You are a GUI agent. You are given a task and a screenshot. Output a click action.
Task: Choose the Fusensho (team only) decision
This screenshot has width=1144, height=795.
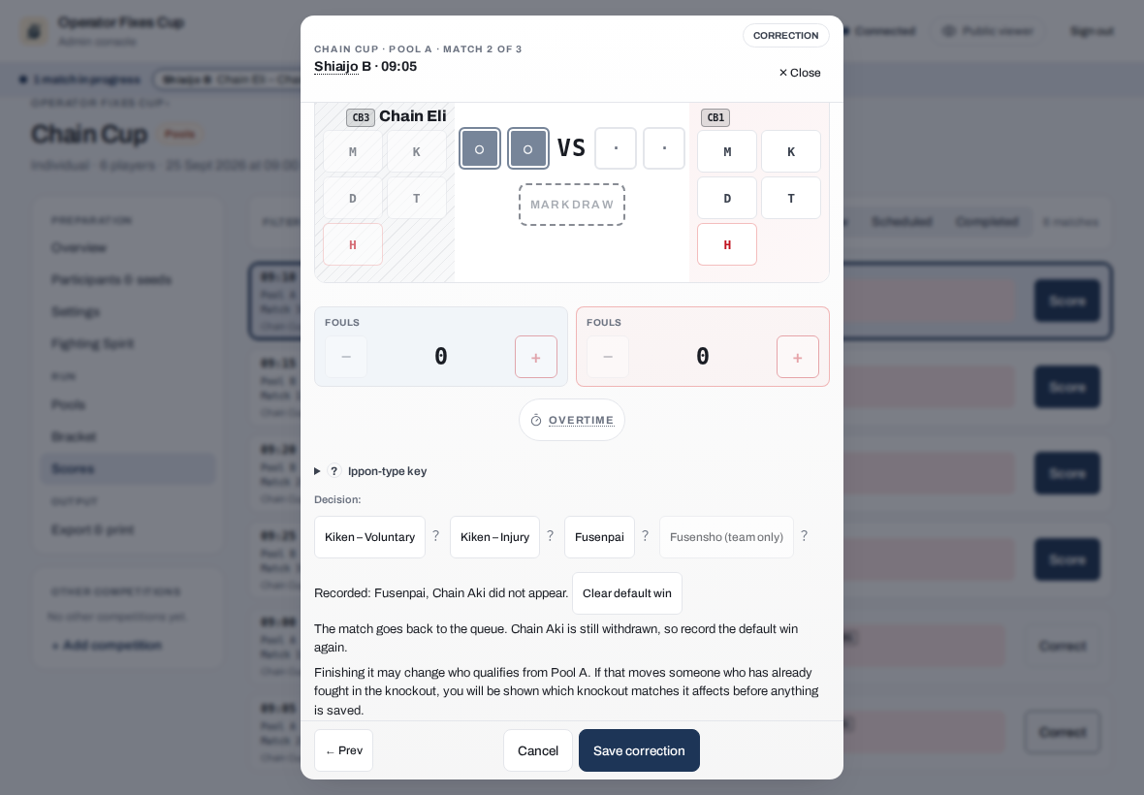[x=727, y=537]
